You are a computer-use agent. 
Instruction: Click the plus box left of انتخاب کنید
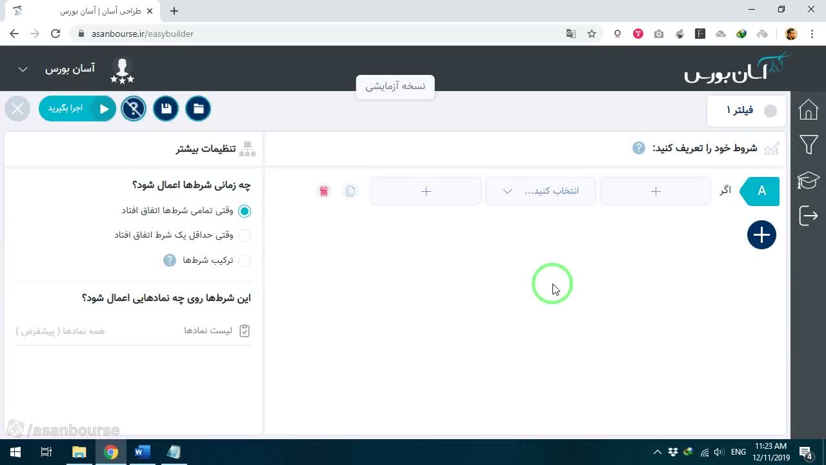(426, 191)
